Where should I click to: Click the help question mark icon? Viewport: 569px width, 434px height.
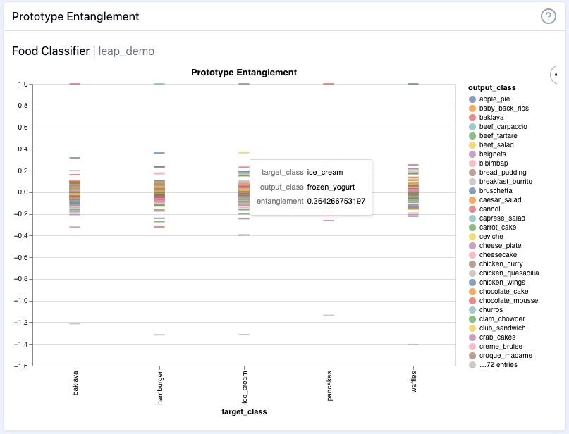[x=548, y=16]
